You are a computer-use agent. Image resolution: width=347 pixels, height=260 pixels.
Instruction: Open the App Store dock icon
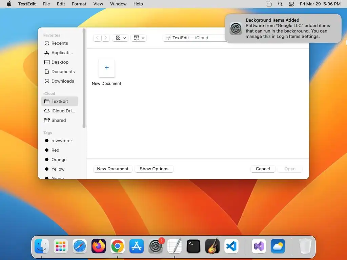pos(137,246)
